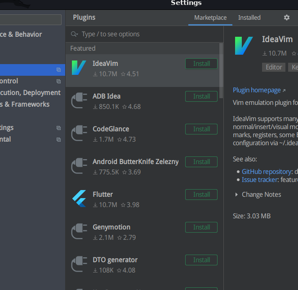Click the Android ButterKnife Zelezny plugin icon

coord(79,166)
